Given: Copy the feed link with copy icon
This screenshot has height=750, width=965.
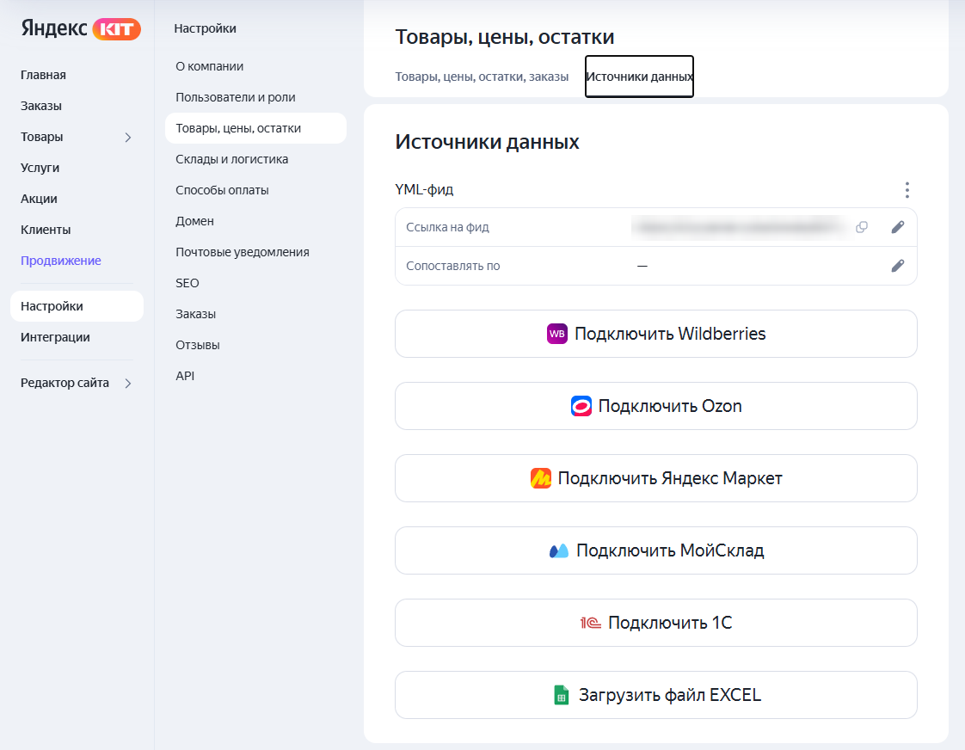Looking at the screenshot, I should tap(862, 227).
